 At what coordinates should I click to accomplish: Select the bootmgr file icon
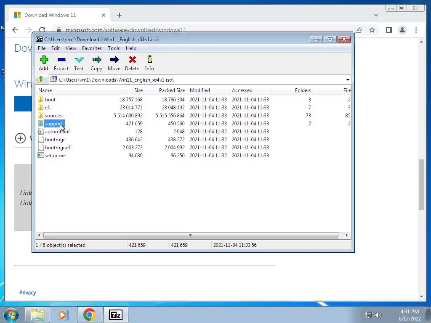tap(41, 140)
